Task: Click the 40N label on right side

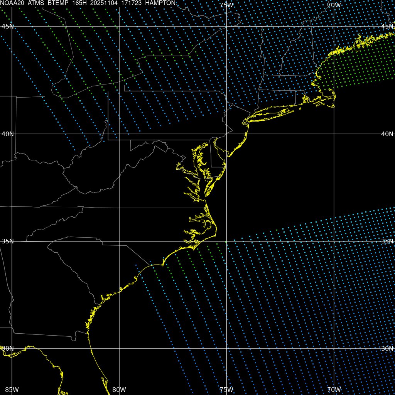Action: click(387, 134)
